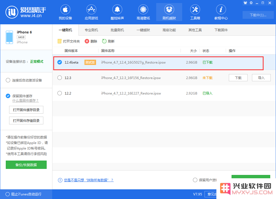Click green 备份/恢复数据 button
The image size is (276, 199).
click(26, 165)
